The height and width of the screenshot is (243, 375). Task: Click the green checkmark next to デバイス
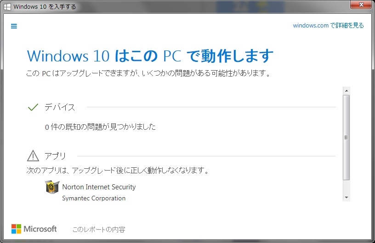[x=33, y=107]
